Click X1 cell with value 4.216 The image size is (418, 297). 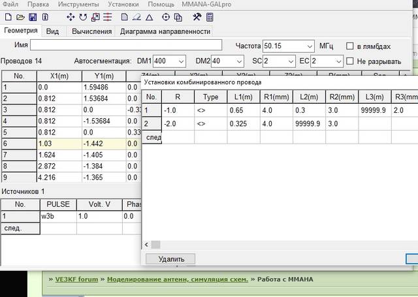[x=59, y=178]
